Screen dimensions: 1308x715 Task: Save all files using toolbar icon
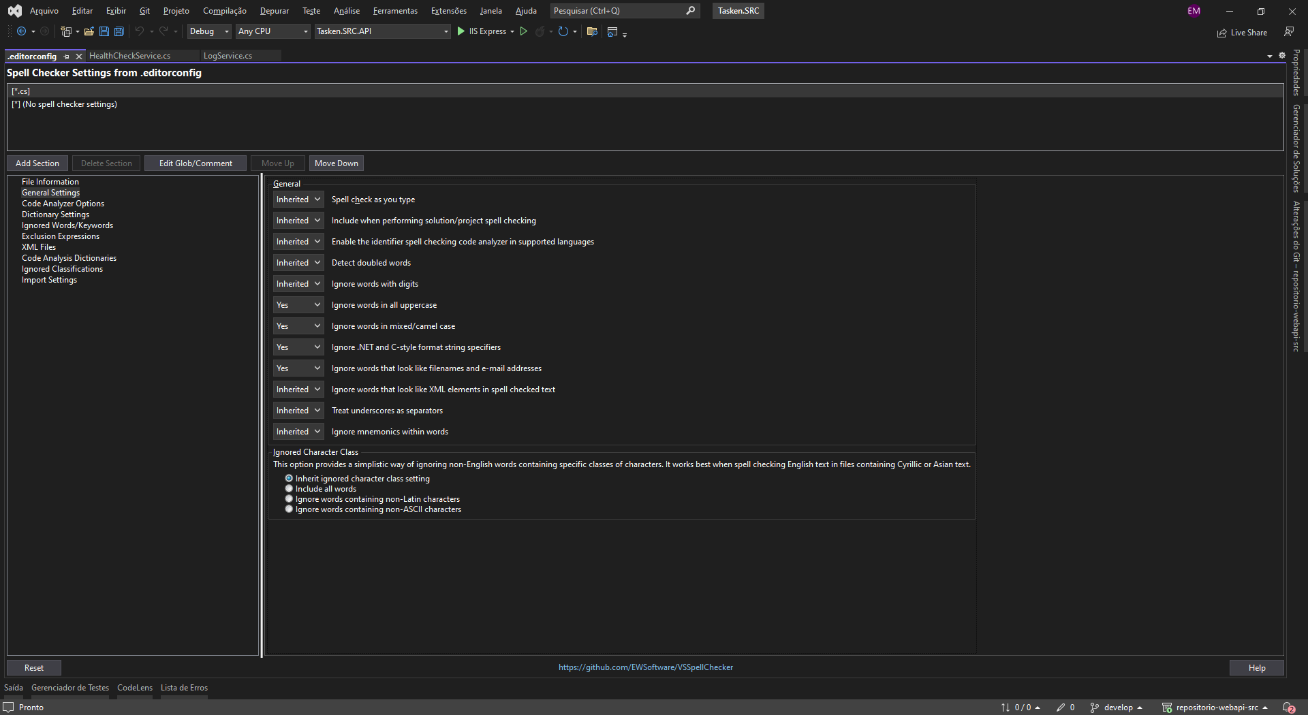click(x=119, y=31)
